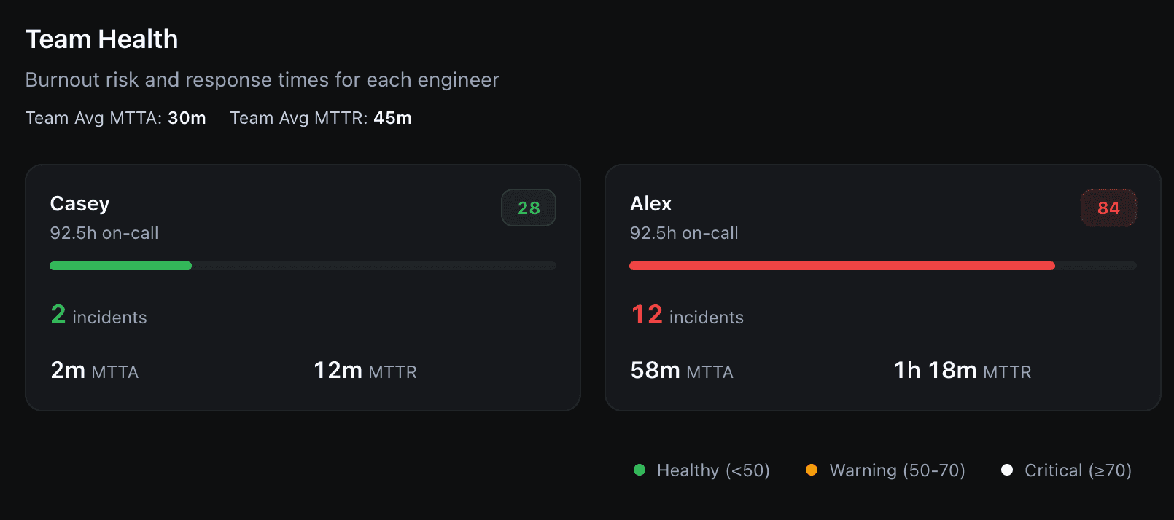This screenshot has width=1174, height=520.
Task: Select the green Healthy legend dot
Action: point(640,470)
